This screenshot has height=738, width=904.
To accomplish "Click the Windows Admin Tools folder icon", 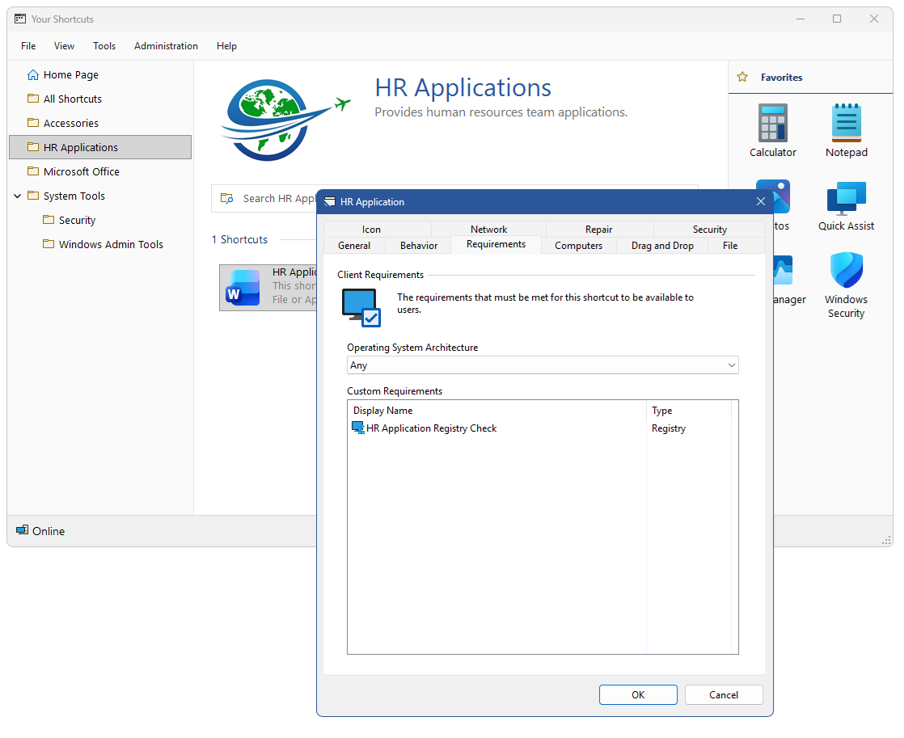I will [49, 244].
